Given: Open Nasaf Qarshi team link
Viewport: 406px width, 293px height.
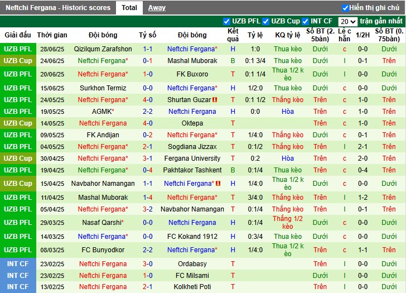Looking at the screenshot, I should pos(101,223).
